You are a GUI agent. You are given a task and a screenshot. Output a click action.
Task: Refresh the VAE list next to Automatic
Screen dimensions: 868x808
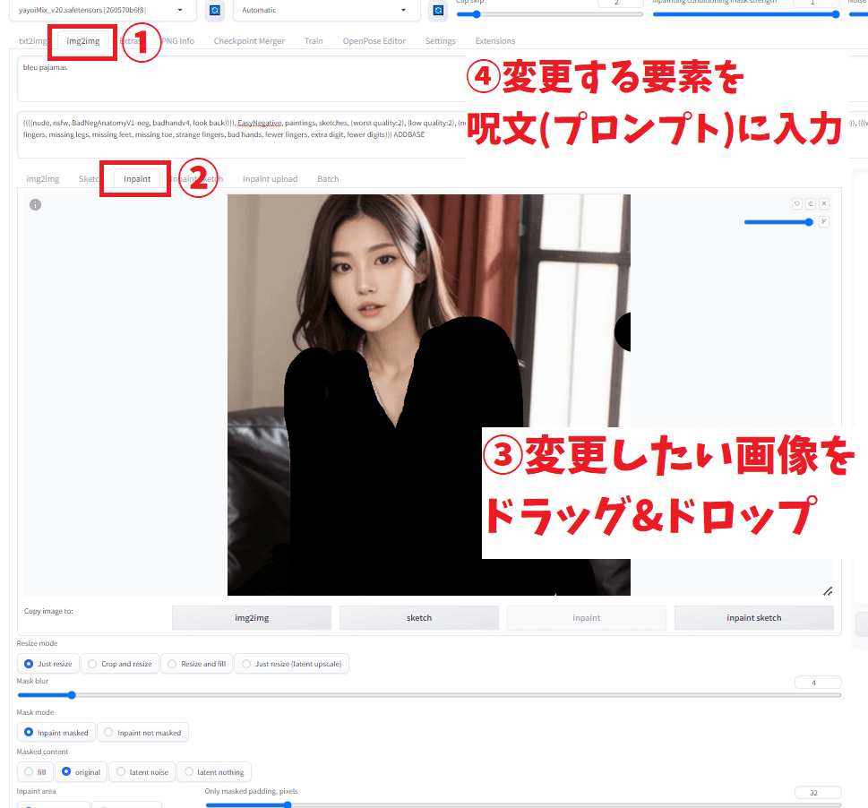(x=438, y=11)
